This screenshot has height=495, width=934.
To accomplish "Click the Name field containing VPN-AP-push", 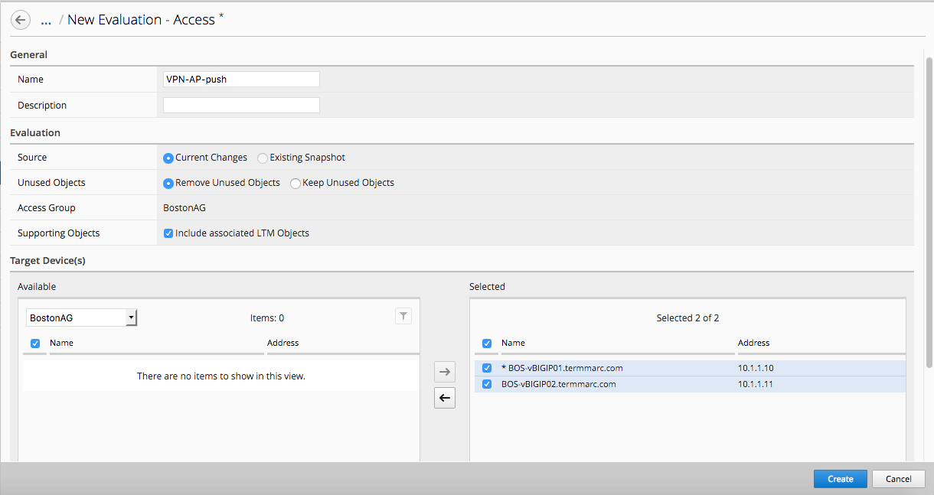I will click(241, 80).
